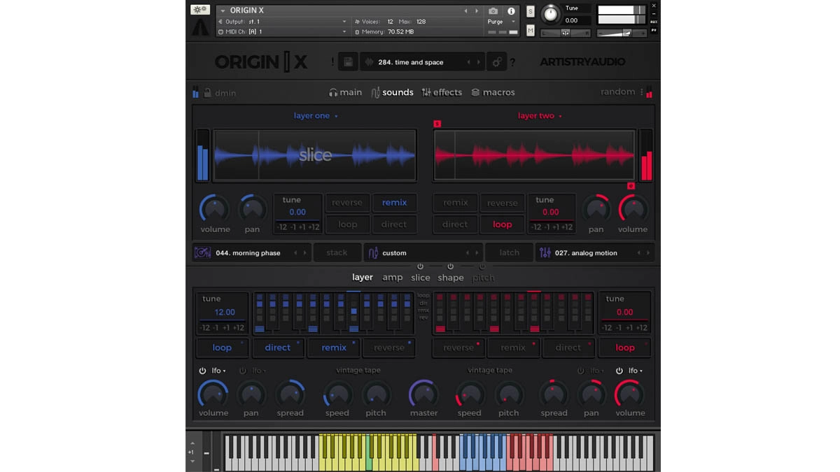
Task: Click the stack button
Action: (x=337, y=253)
